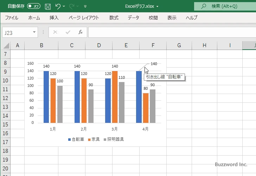
Task: Click the blue 自転車 legend swatch
Action: point(70,139)
